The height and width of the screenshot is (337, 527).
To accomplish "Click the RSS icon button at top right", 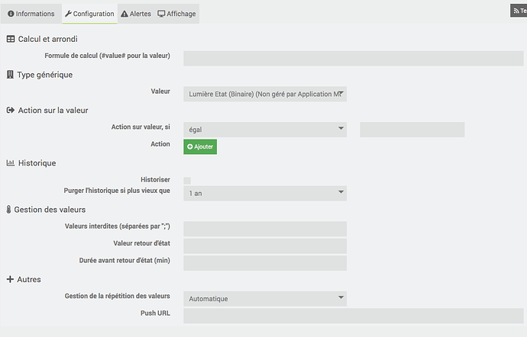I will (x=518, y=11).
